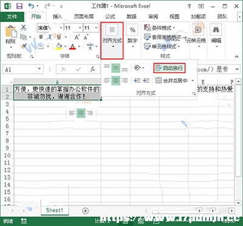Switch to the 页面布局 tab

coord(84,16)
